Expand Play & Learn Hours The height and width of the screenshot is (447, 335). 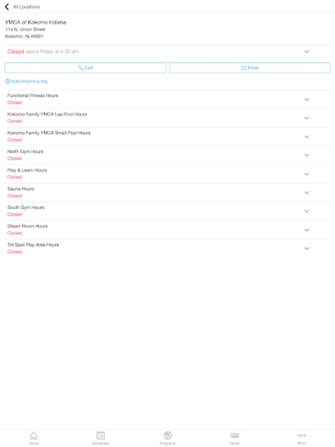click(x=307, y=174)
